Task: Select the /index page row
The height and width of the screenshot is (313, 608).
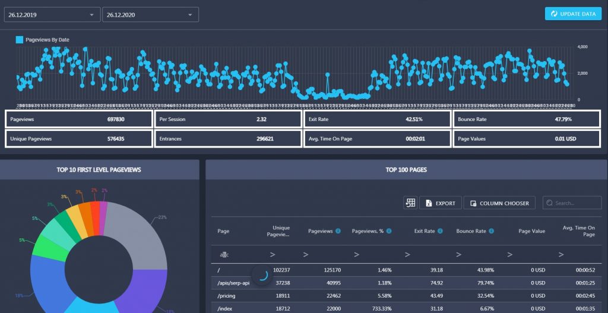Action: (x=407, y=308)
